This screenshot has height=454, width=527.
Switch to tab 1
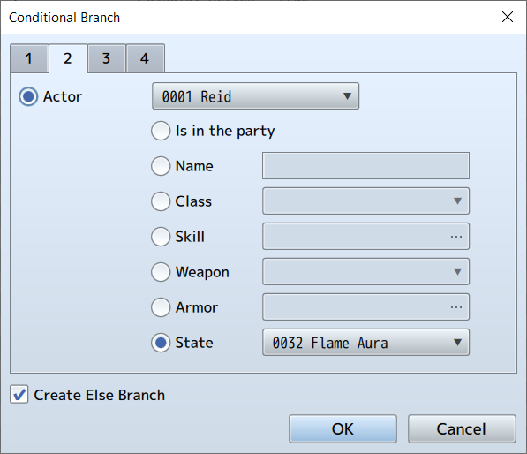[x=30, y=58]
